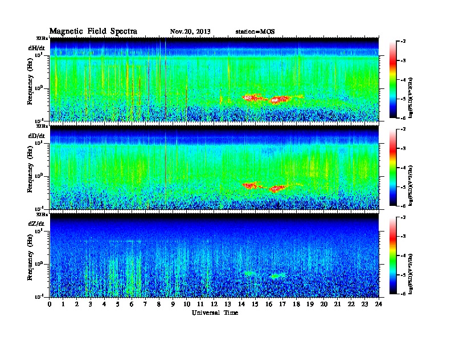Screen dimensions: 451x349
Task: Click the 10^0 frequency tick of dH/dt panel
Action: pos(39,88)
